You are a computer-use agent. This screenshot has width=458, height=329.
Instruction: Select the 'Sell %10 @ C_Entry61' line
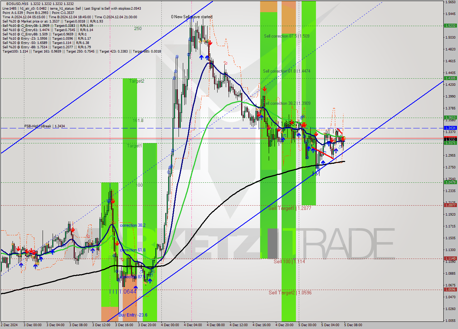[x=48, y=30]
